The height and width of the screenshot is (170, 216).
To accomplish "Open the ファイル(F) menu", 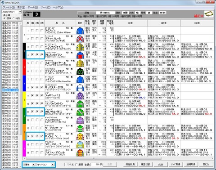I will pyautogui.click(x=9, y=7).
